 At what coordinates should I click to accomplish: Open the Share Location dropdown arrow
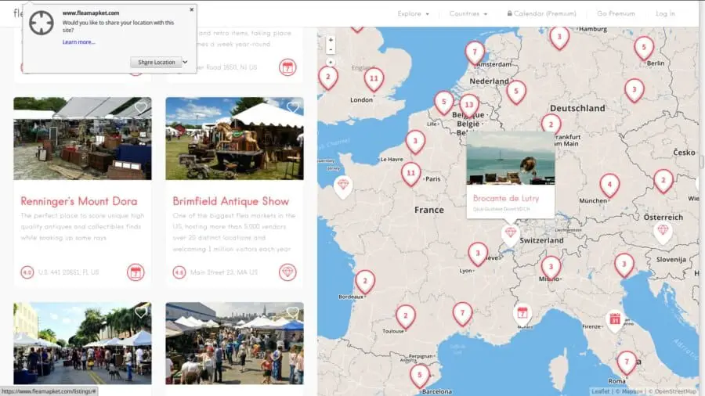[x=185, y=63]
